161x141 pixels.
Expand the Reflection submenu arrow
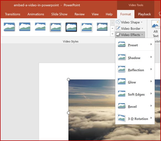pyautogui.click(x=151, y=69)
